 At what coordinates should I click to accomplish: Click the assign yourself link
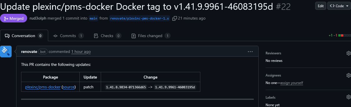click(292, 83)
